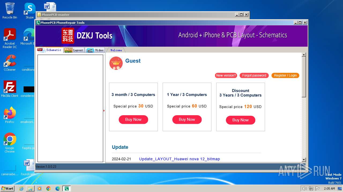Open Google Chrome desktop icon

(10, 143)
